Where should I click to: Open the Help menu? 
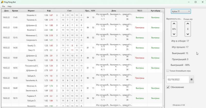coord(10,6)
